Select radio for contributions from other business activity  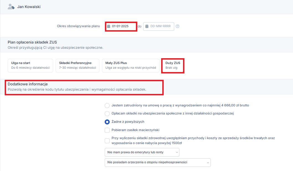(x=107, y=114)
